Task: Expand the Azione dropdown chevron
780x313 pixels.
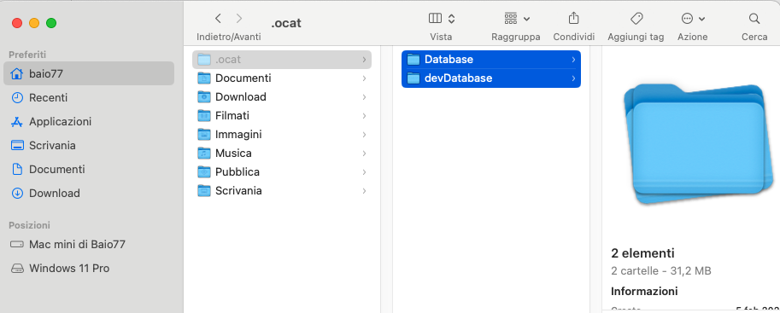Action: (x=702, y=20)
